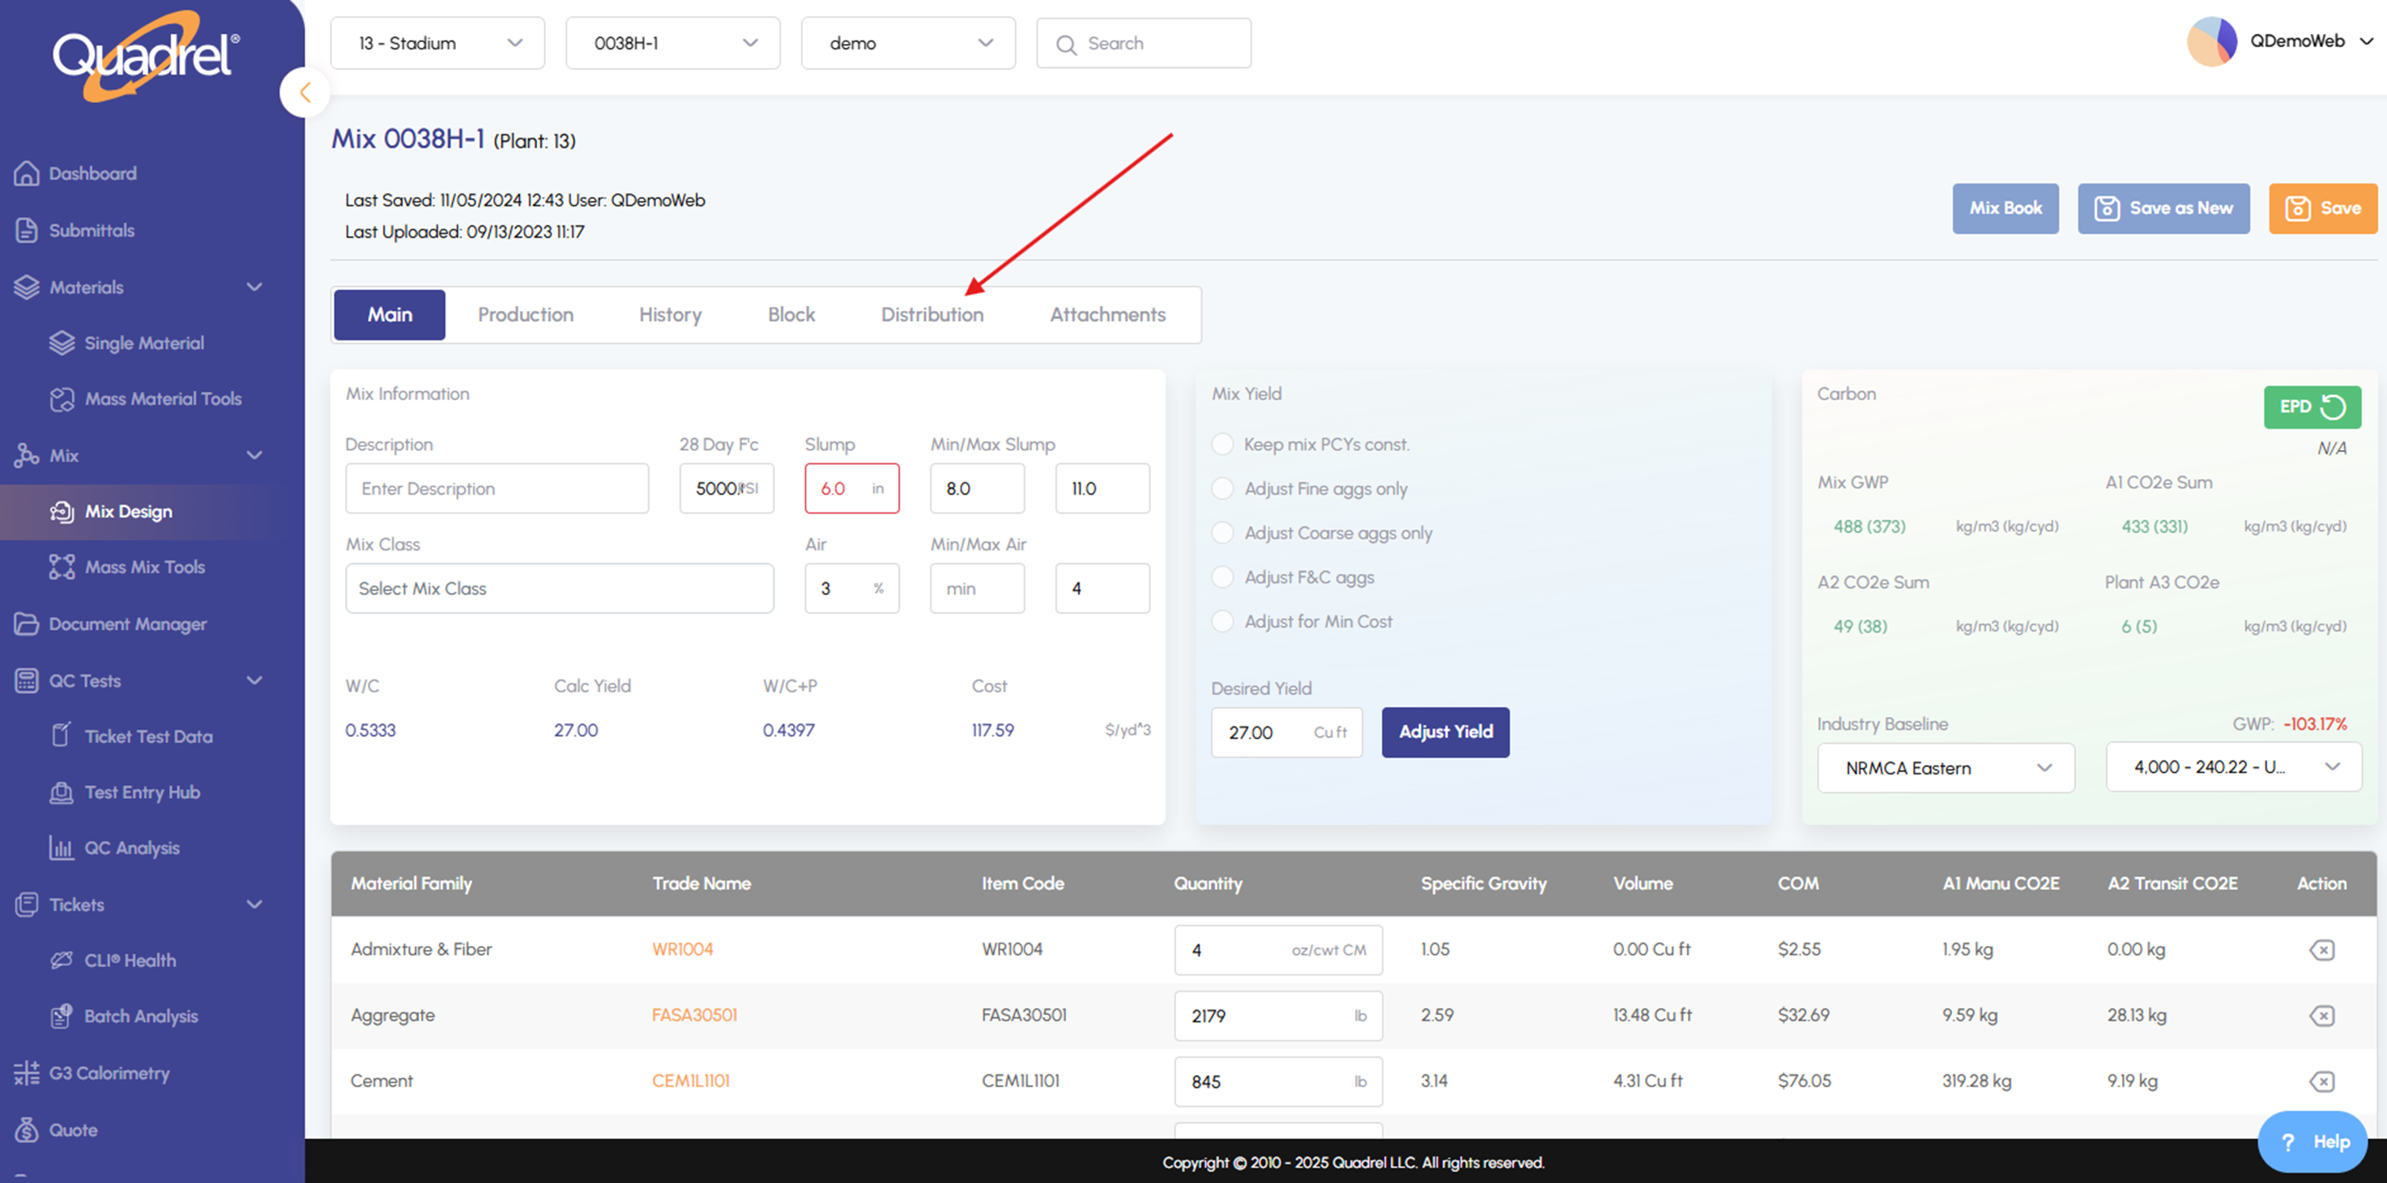This screenshot has height=1183, width=2387.
Task: Collapse the Materials sidebar section
Action: (x=254, y=287)
